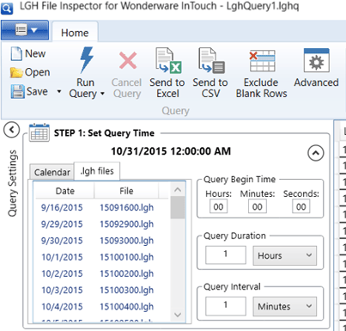Open the Query Interval Minutes dropdown
The image size is (346, 331).
tap(285, 306)
